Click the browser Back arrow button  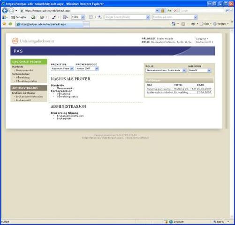click(x=5, y=11)
